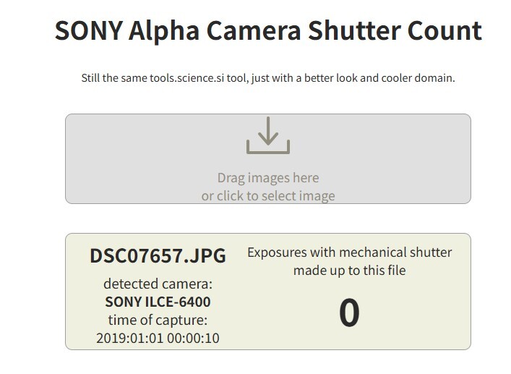This screenshot has width=511, height=374.
Task: Click the 2019:01:01 00:00:10 timestamp
Action: coord(158,338)
